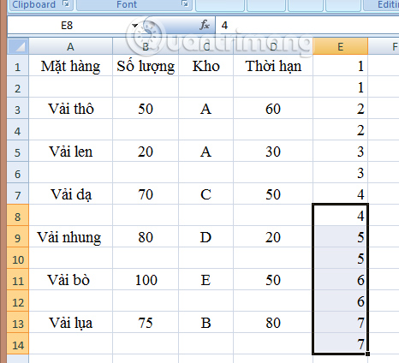
Task: Select row 2 header
Action: pos(18,86)
